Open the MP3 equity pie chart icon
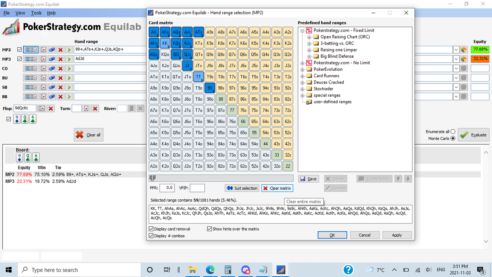The image size is (492, 277). [464, 59]
